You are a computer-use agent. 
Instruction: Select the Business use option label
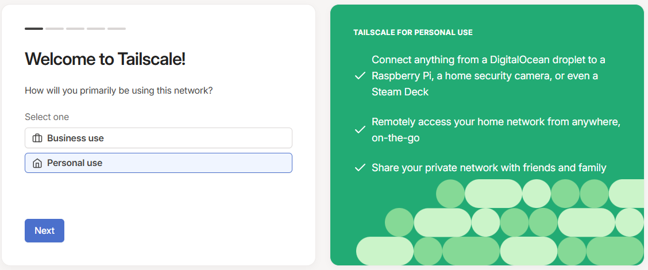click(75, 138)
